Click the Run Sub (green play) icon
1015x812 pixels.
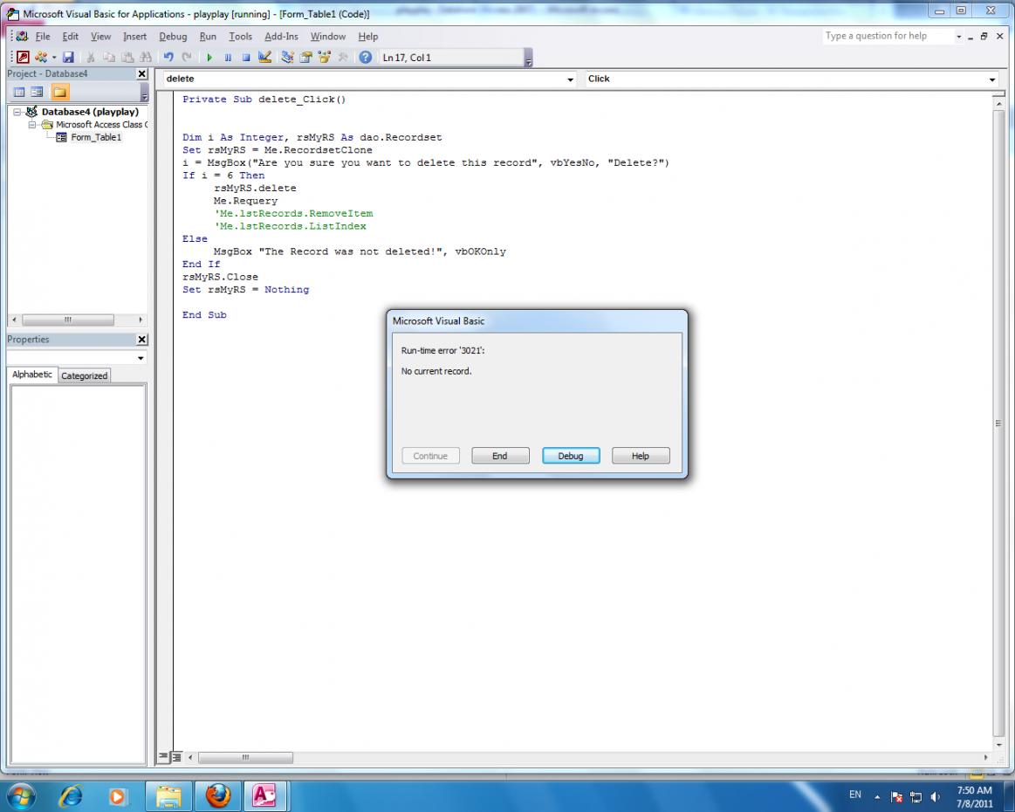[209, 58]
